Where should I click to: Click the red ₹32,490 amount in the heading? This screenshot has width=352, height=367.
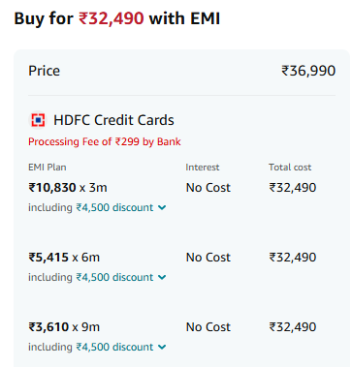click(112, 18)
